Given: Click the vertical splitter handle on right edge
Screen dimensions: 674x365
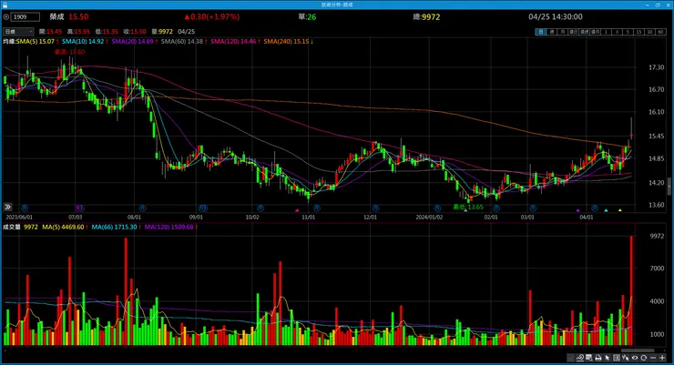Looking at the screenshot, I should click(669, 187).
